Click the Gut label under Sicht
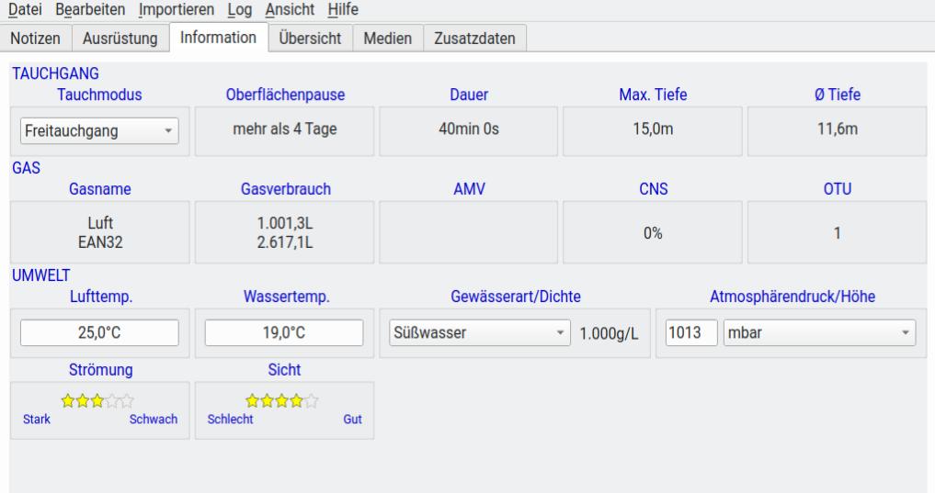This screenshot has height=493, width=935. coord(352,420)
